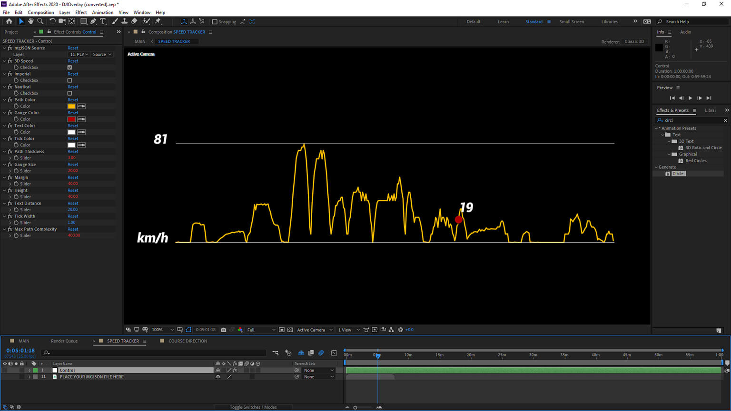Select the Rectangle shape tool
731x411 pixels.
click(x=84, y=21)
